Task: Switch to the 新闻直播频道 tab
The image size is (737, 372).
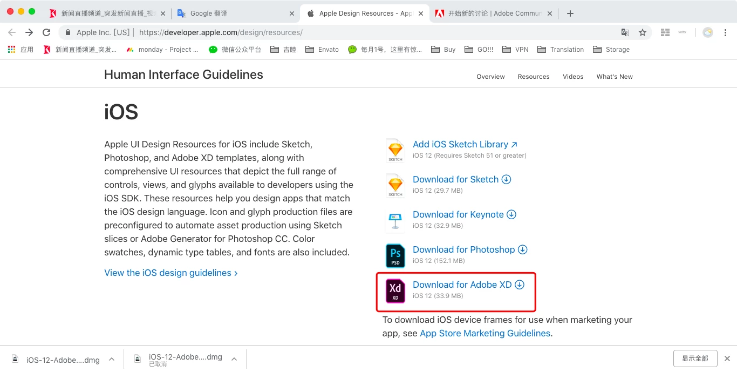Action: (106, 13)
